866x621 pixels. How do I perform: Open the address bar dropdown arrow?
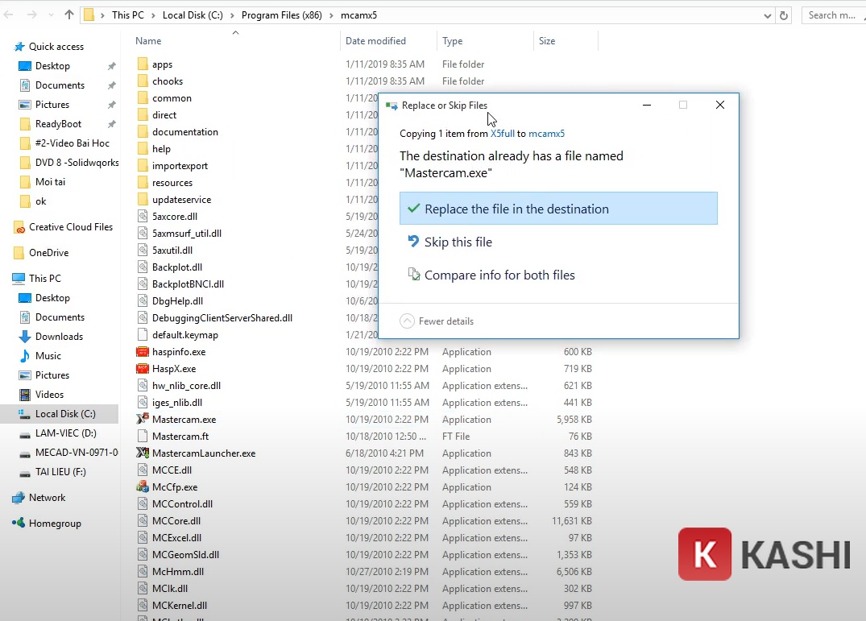[767, 14]
